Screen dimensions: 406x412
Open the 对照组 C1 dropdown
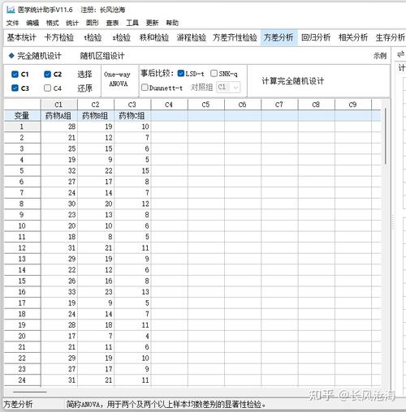(228, 87)
